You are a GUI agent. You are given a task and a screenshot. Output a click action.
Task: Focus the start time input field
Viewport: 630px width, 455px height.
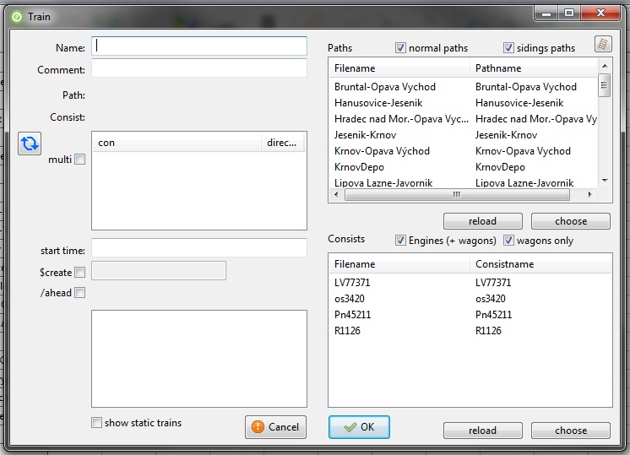tap(198, 248)
